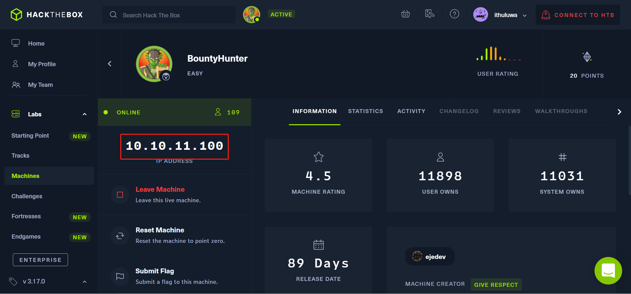Screen dimensions: 631x294
Task: Click the 109 players person icon
Action: tap(218, 112)
